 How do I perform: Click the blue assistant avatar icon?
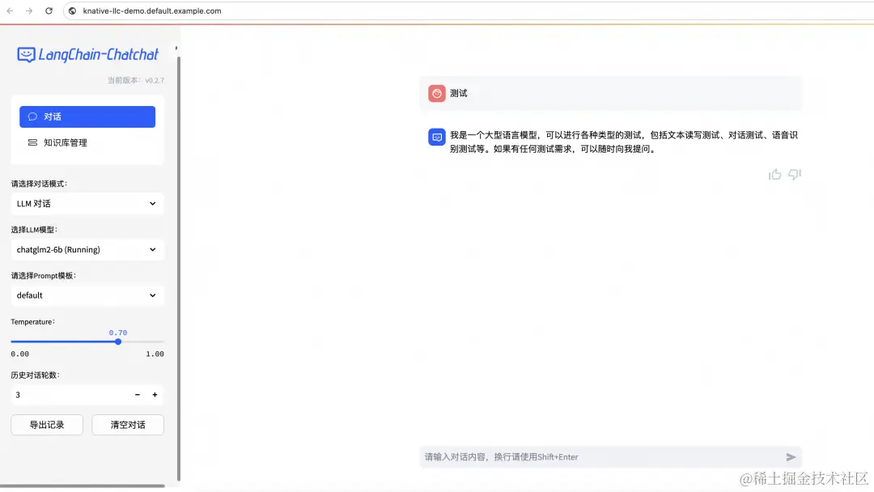[x=436, y=137]
